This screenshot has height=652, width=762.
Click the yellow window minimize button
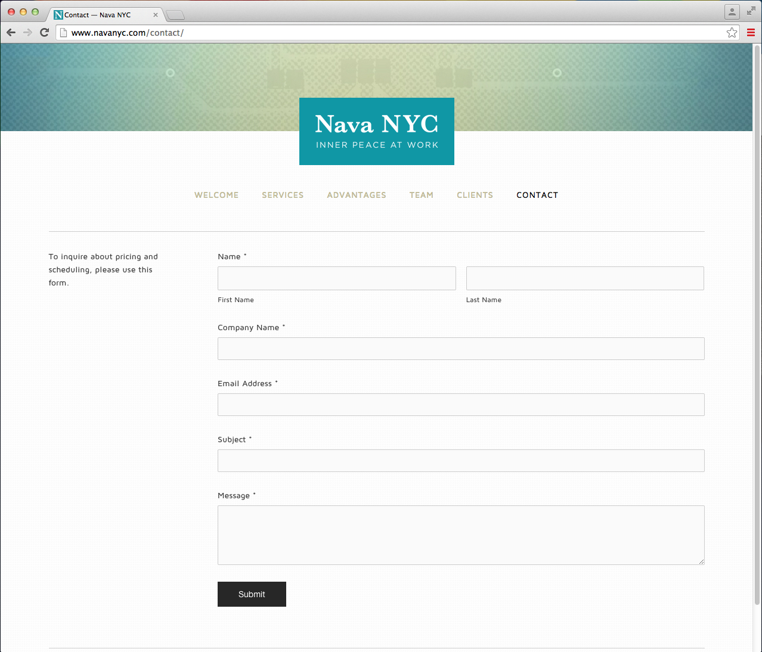(23, 12)
